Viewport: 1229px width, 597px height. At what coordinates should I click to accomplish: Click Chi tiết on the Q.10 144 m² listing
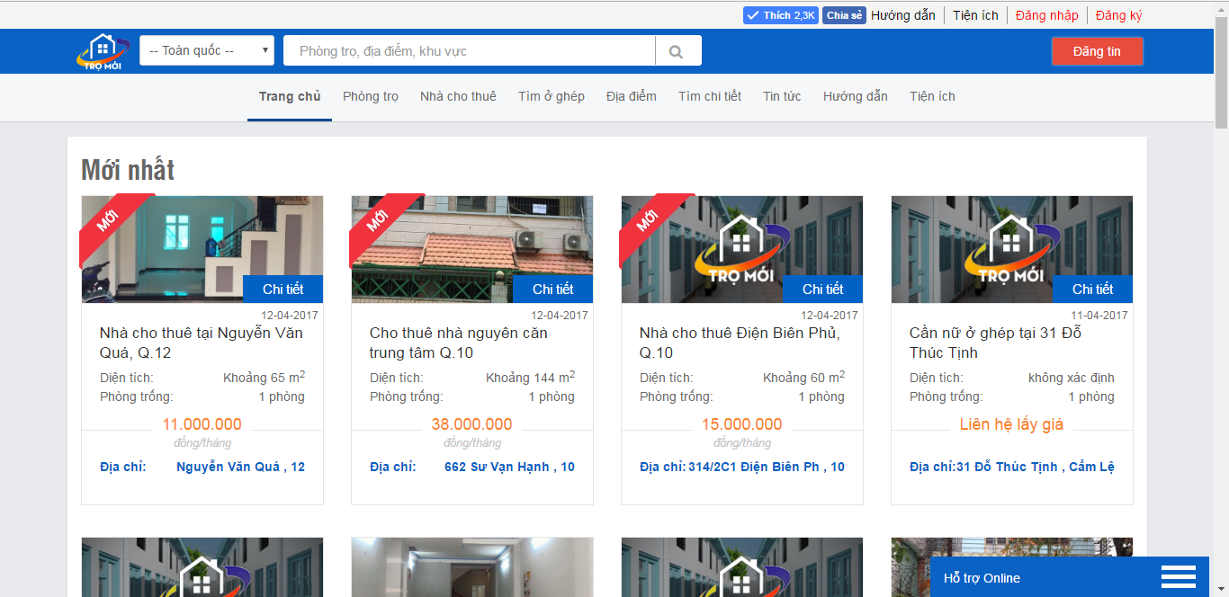[552, 289]
